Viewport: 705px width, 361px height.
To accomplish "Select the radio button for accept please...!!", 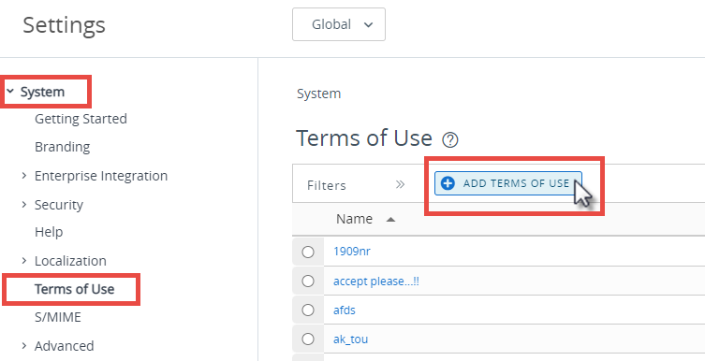I will [x=308, y=282].
